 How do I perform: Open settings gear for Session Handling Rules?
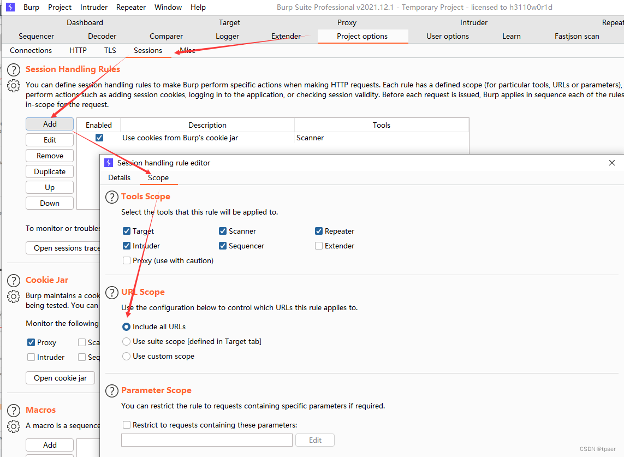point(14,86)
